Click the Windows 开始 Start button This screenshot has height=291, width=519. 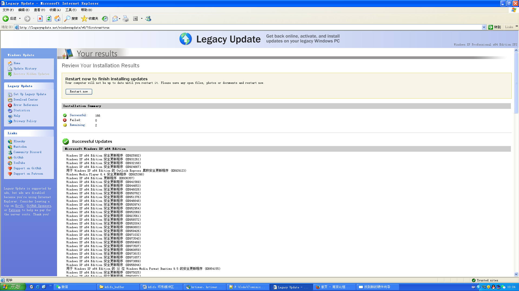pyautogui.click(x=13, y=287)
